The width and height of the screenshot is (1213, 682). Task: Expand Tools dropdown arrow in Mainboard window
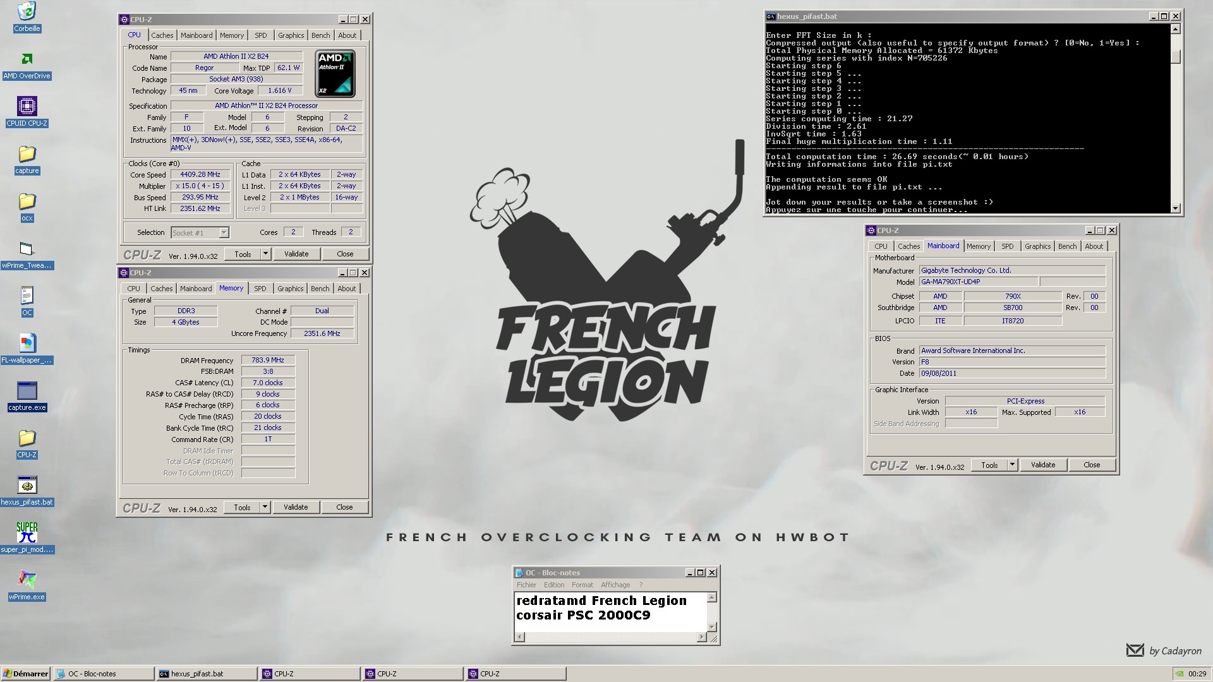point(1012,465)
